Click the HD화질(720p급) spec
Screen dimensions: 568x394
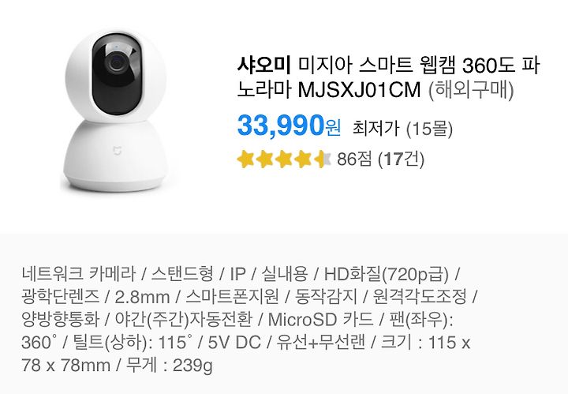[386, 275]
